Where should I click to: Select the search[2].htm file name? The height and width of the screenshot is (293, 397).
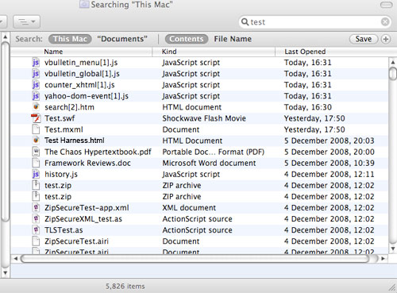69,107
